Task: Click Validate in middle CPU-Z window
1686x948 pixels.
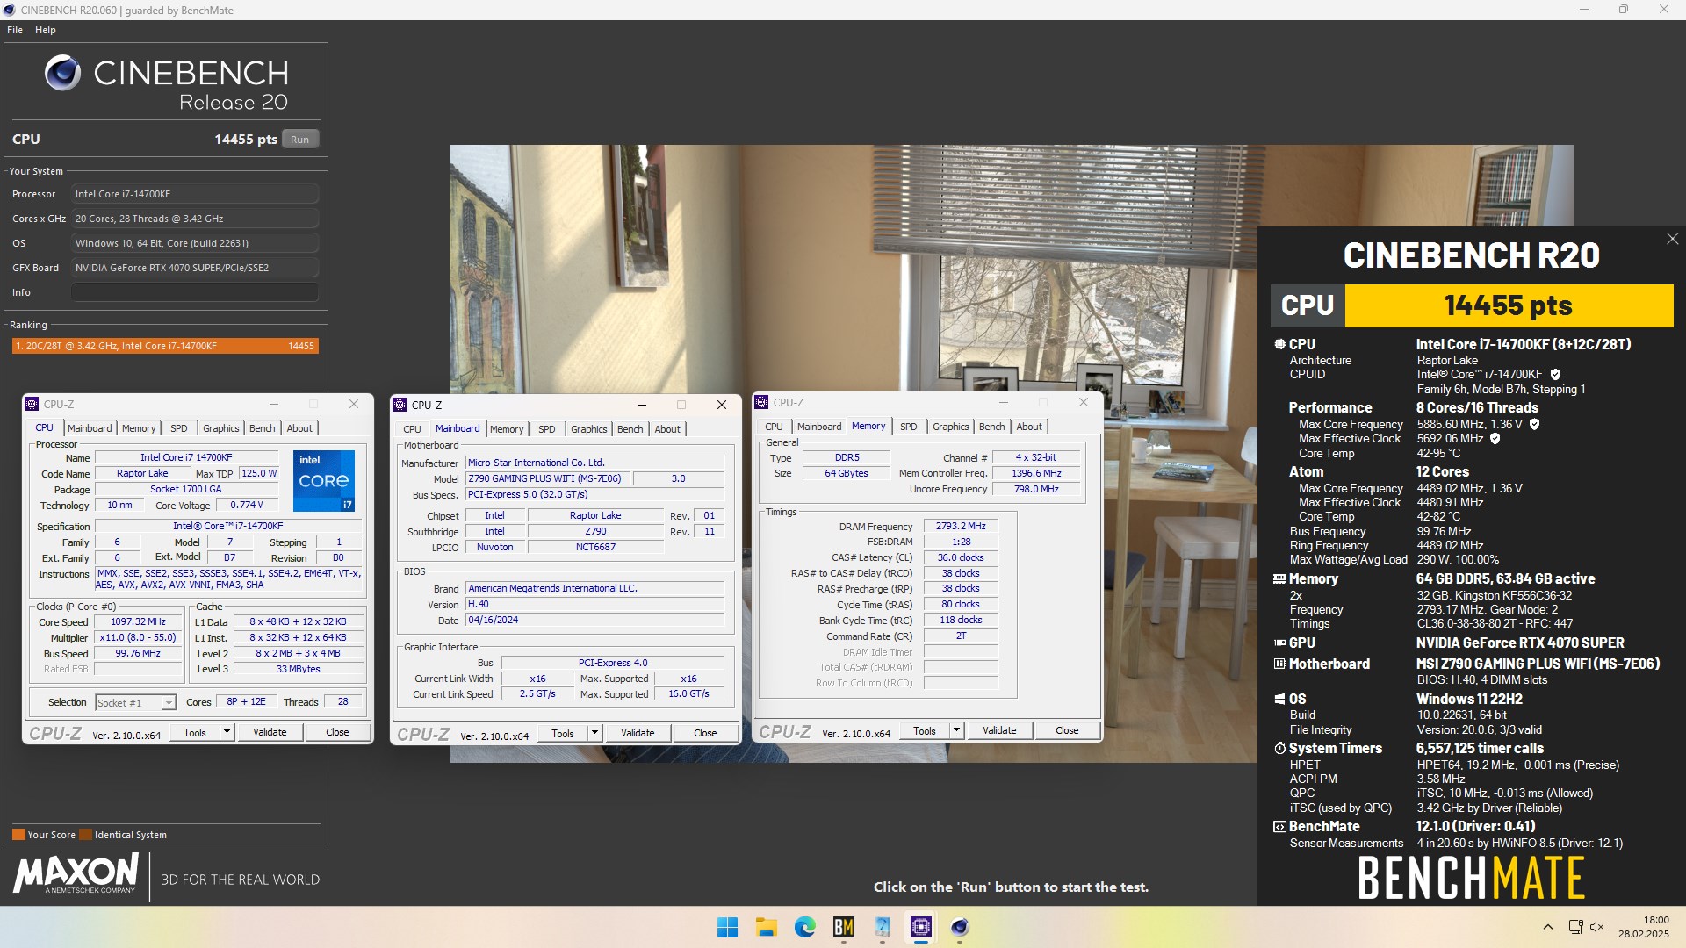Action: coord(638,733)
